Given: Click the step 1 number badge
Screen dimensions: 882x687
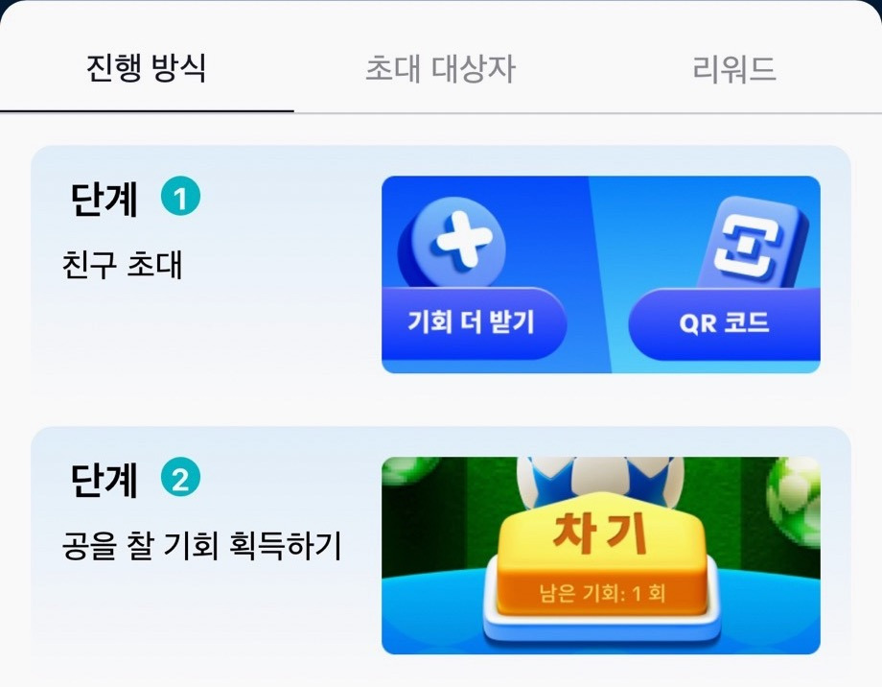Looking at the screenshot, I should click(180, 197).
